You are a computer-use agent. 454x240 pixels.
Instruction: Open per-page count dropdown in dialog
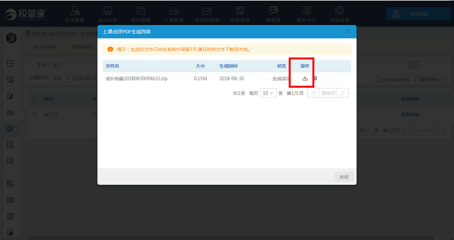(x=268, y=93)
